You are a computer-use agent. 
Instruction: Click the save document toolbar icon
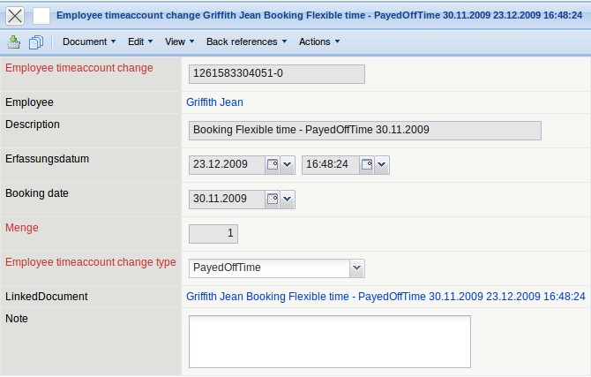[x=15, y=41]
